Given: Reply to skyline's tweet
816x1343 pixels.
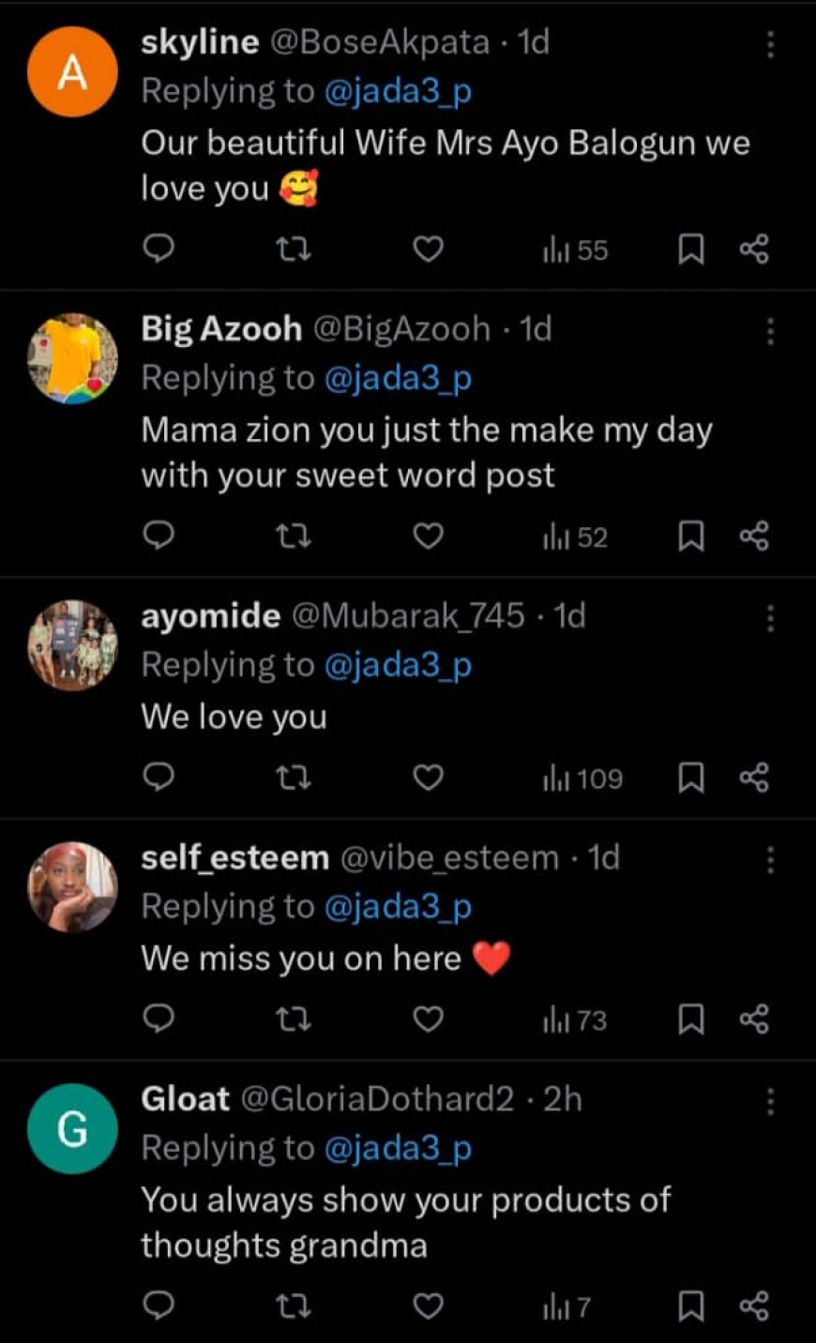Looking at the screenshot, I should pyautogui.click(x=159, y=249).
